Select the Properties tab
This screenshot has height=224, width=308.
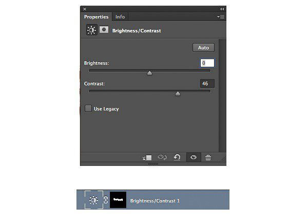coord(97,17)
